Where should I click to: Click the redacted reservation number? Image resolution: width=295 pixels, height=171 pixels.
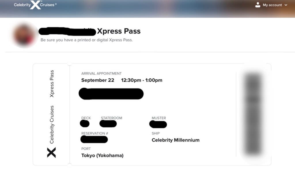pyautogui.click(x=94, y=139)
